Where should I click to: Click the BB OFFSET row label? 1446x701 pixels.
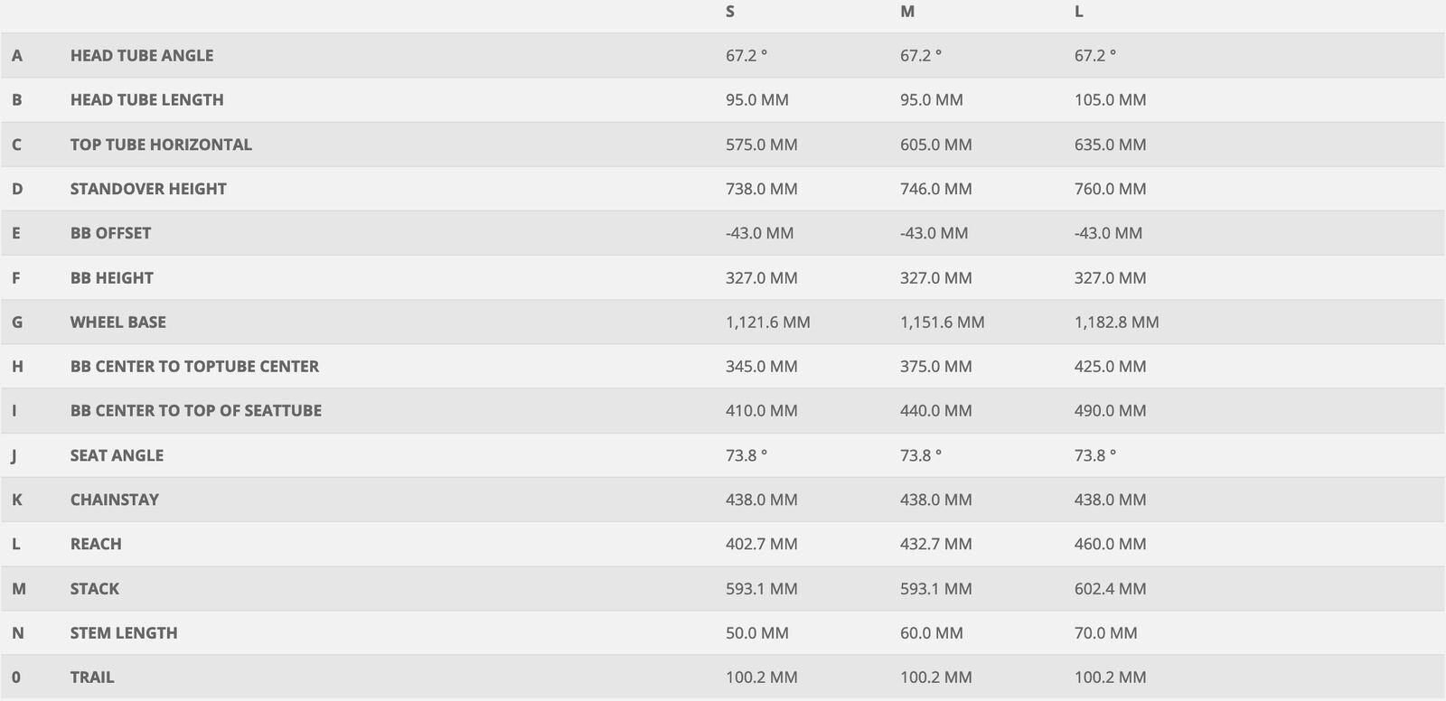click(110, 233)
